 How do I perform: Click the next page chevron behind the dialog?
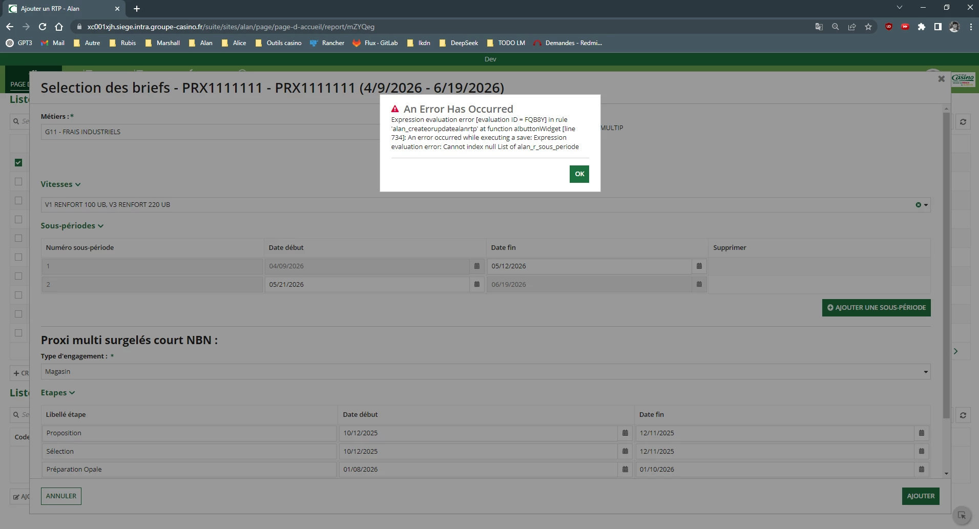tap(956, 351)
